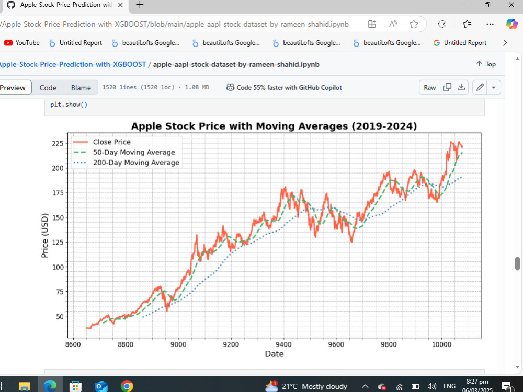Open the weather widget showing 21°C
The image size is (523, 392).
tap(306, 386)
